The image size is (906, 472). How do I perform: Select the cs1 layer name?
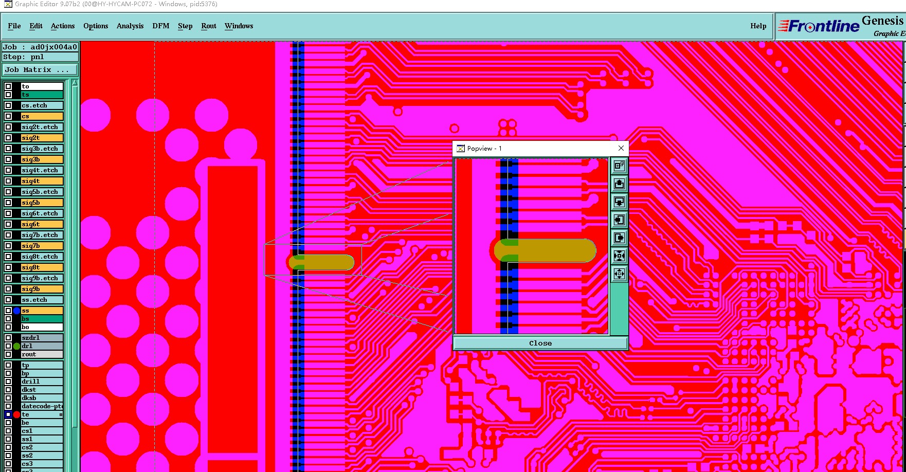pos(42,431)
